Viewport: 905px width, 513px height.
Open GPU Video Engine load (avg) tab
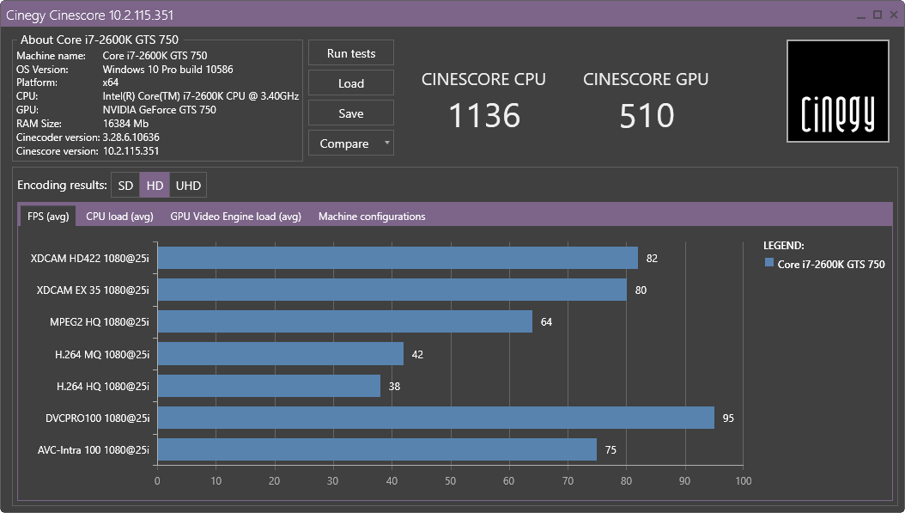pos(235,216)
